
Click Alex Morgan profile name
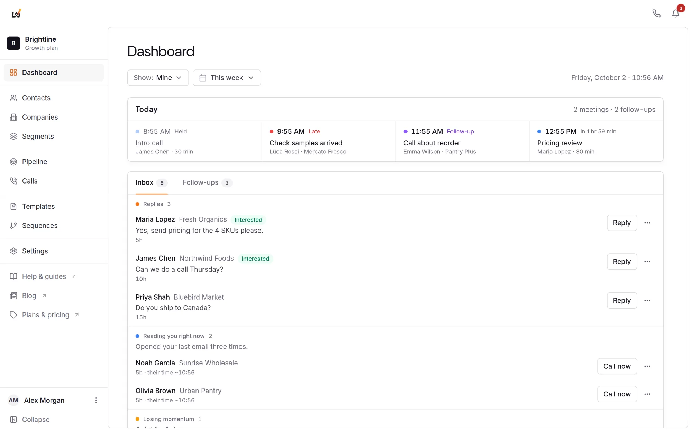coord(44,400)
